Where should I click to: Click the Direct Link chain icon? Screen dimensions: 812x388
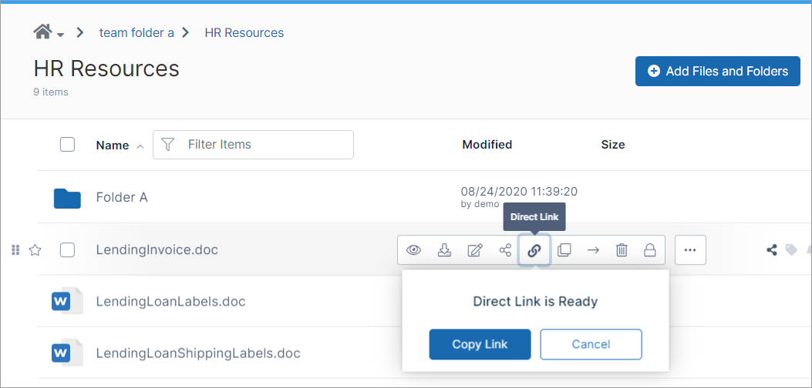click(x=534, y=250)
